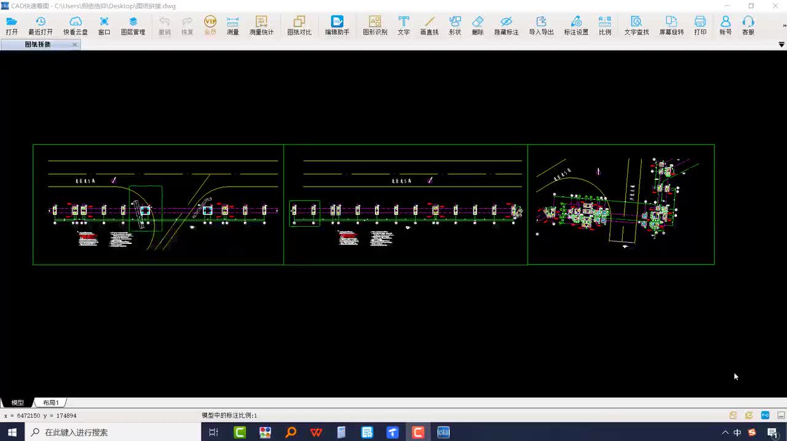Image resolution: width=787 pixels, height=441 pixels.
Task: Open 快看云盘 cloud drive
Action: [x=76, y=26]
